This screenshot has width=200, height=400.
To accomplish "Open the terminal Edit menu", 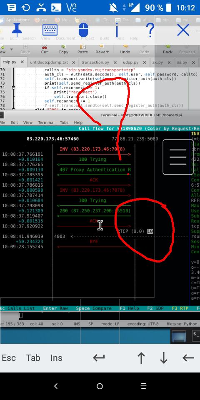I will [14, 122].
